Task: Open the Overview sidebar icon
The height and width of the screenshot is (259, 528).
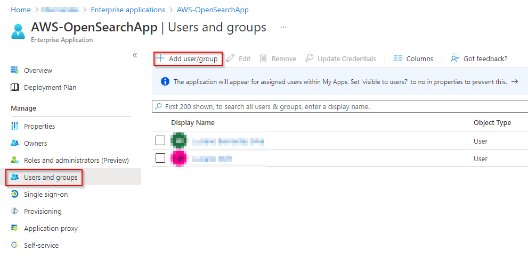Action: tap(14, 70)
